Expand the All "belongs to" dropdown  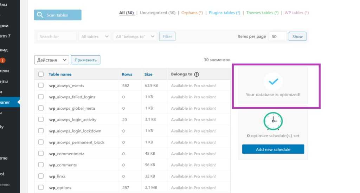click(135, 37)
